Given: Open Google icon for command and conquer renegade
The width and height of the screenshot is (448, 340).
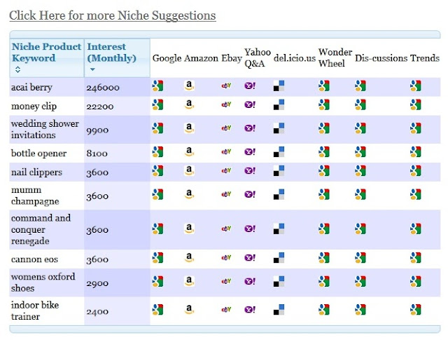Looking at the screenshot, I should click(x=157, y=229).
